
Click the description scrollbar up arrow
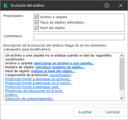[x=122, y=56]
